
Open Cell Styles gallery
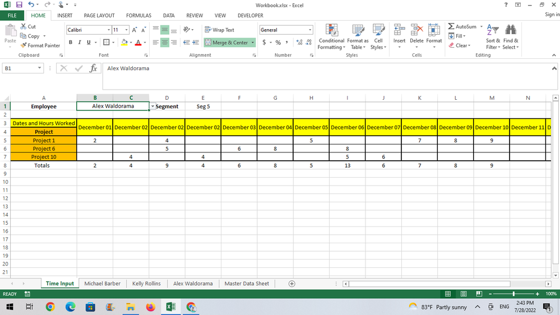tap(378, 37)
